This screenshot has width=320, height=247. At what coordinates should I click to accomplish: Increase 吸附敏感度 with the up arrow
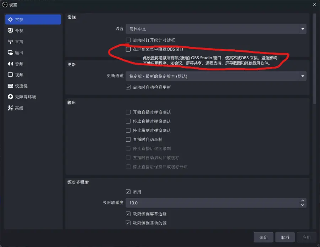pos(303,201)
